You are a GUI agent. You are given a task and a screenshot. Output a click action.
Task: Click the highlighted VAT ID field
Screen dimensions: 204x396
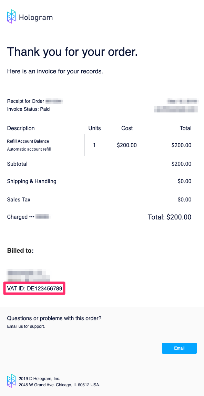pyautogui.click(x=34, y=288)
